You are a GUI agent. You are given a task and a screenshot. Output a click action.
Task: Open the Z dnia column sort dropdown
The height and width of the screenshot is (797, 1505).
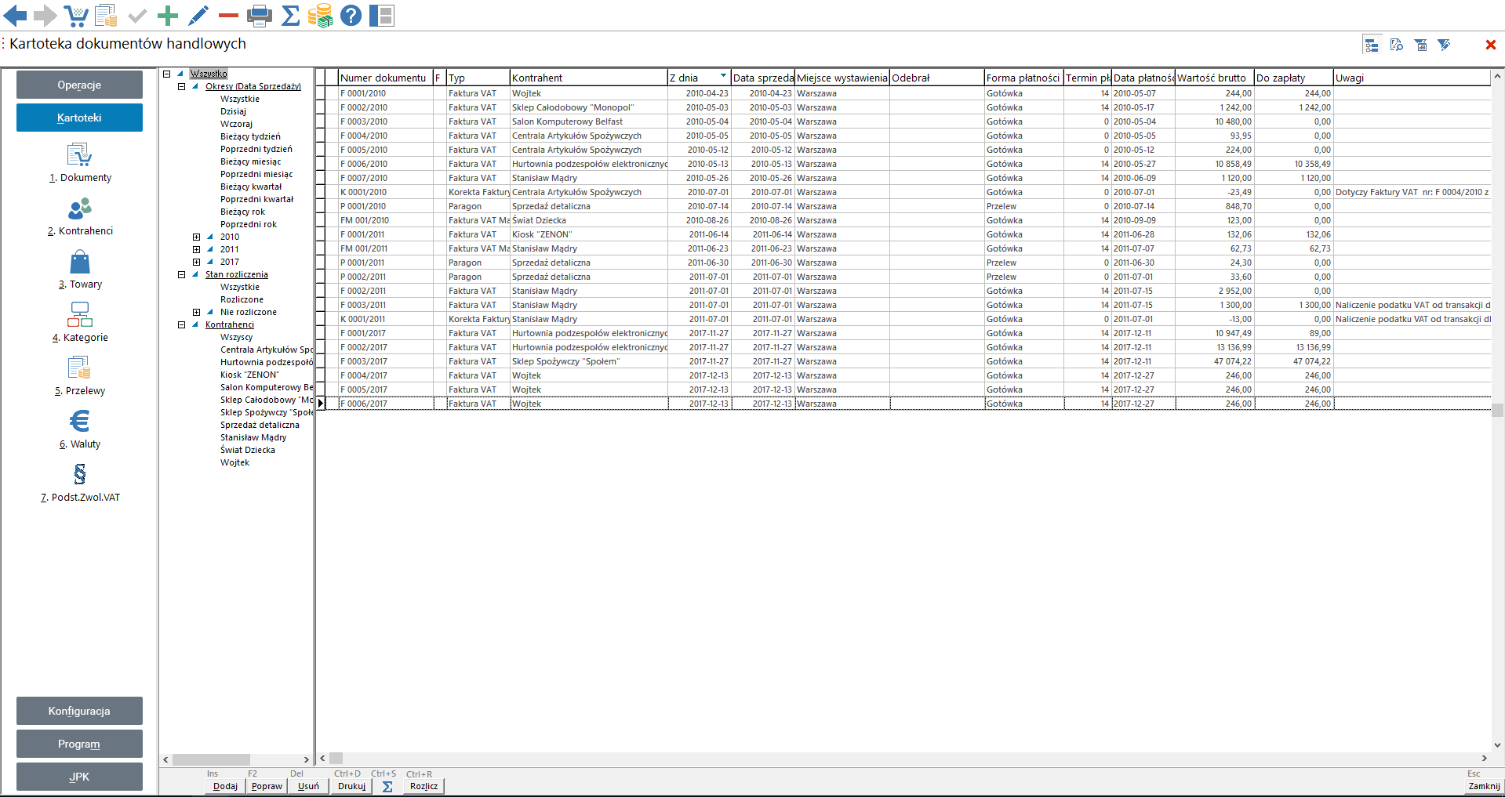(x=723, y=77)
